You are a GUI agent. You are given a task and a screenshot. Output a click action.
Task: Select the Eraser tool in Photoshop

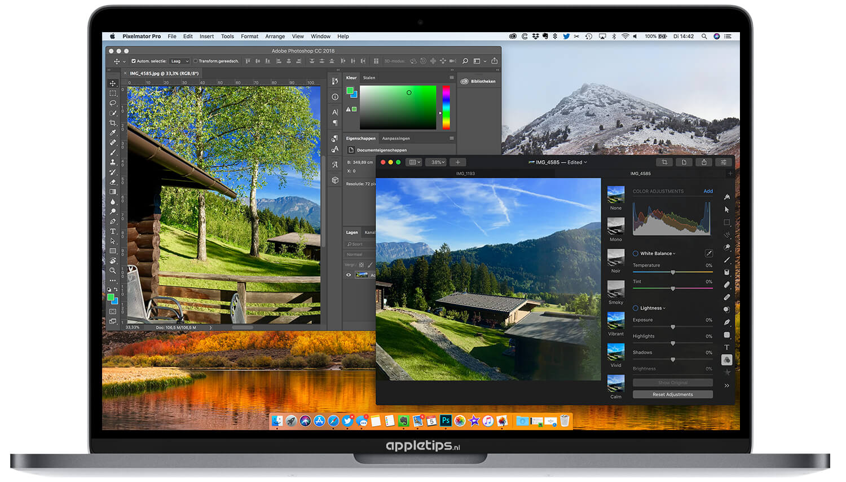click(113, 182)
